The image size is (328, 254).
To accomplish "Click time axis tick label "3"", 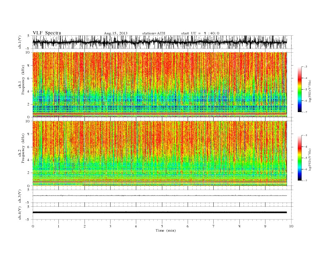I will pos(110,226).
